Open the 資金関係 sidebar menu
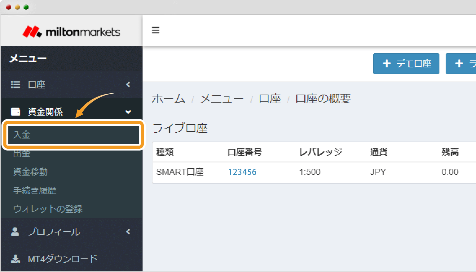476x272 pixels. 71,112
